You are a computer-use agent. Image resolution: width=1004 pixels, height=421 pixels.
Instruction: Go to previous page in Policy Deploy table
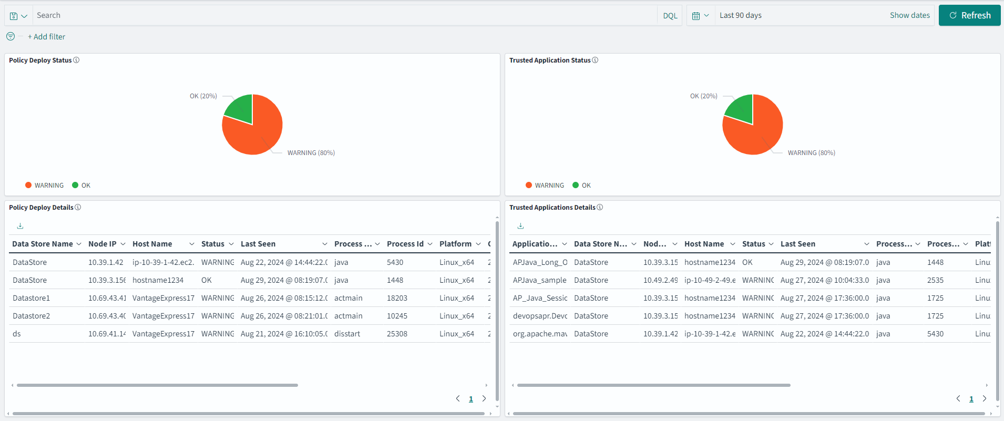coord(458,399)
